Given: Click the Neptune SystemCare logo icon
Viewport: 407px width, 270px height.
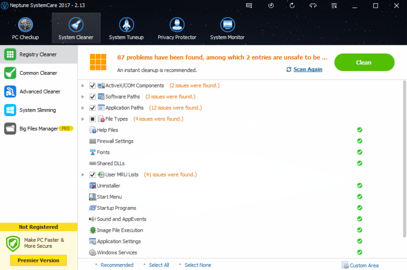Looking at the screenshot, I should [4, 6].
